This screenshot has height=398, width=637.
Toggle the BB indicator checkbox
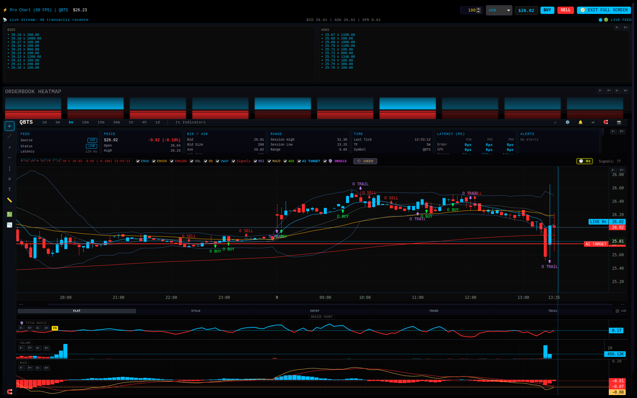pos(205,161)
